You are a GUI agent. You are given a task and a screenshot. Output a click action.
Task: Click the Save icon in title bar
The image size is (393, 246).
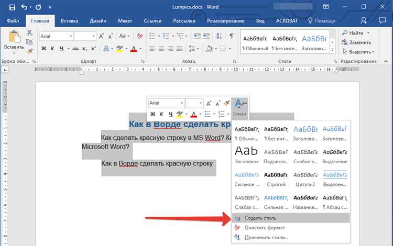coord(12,7)
